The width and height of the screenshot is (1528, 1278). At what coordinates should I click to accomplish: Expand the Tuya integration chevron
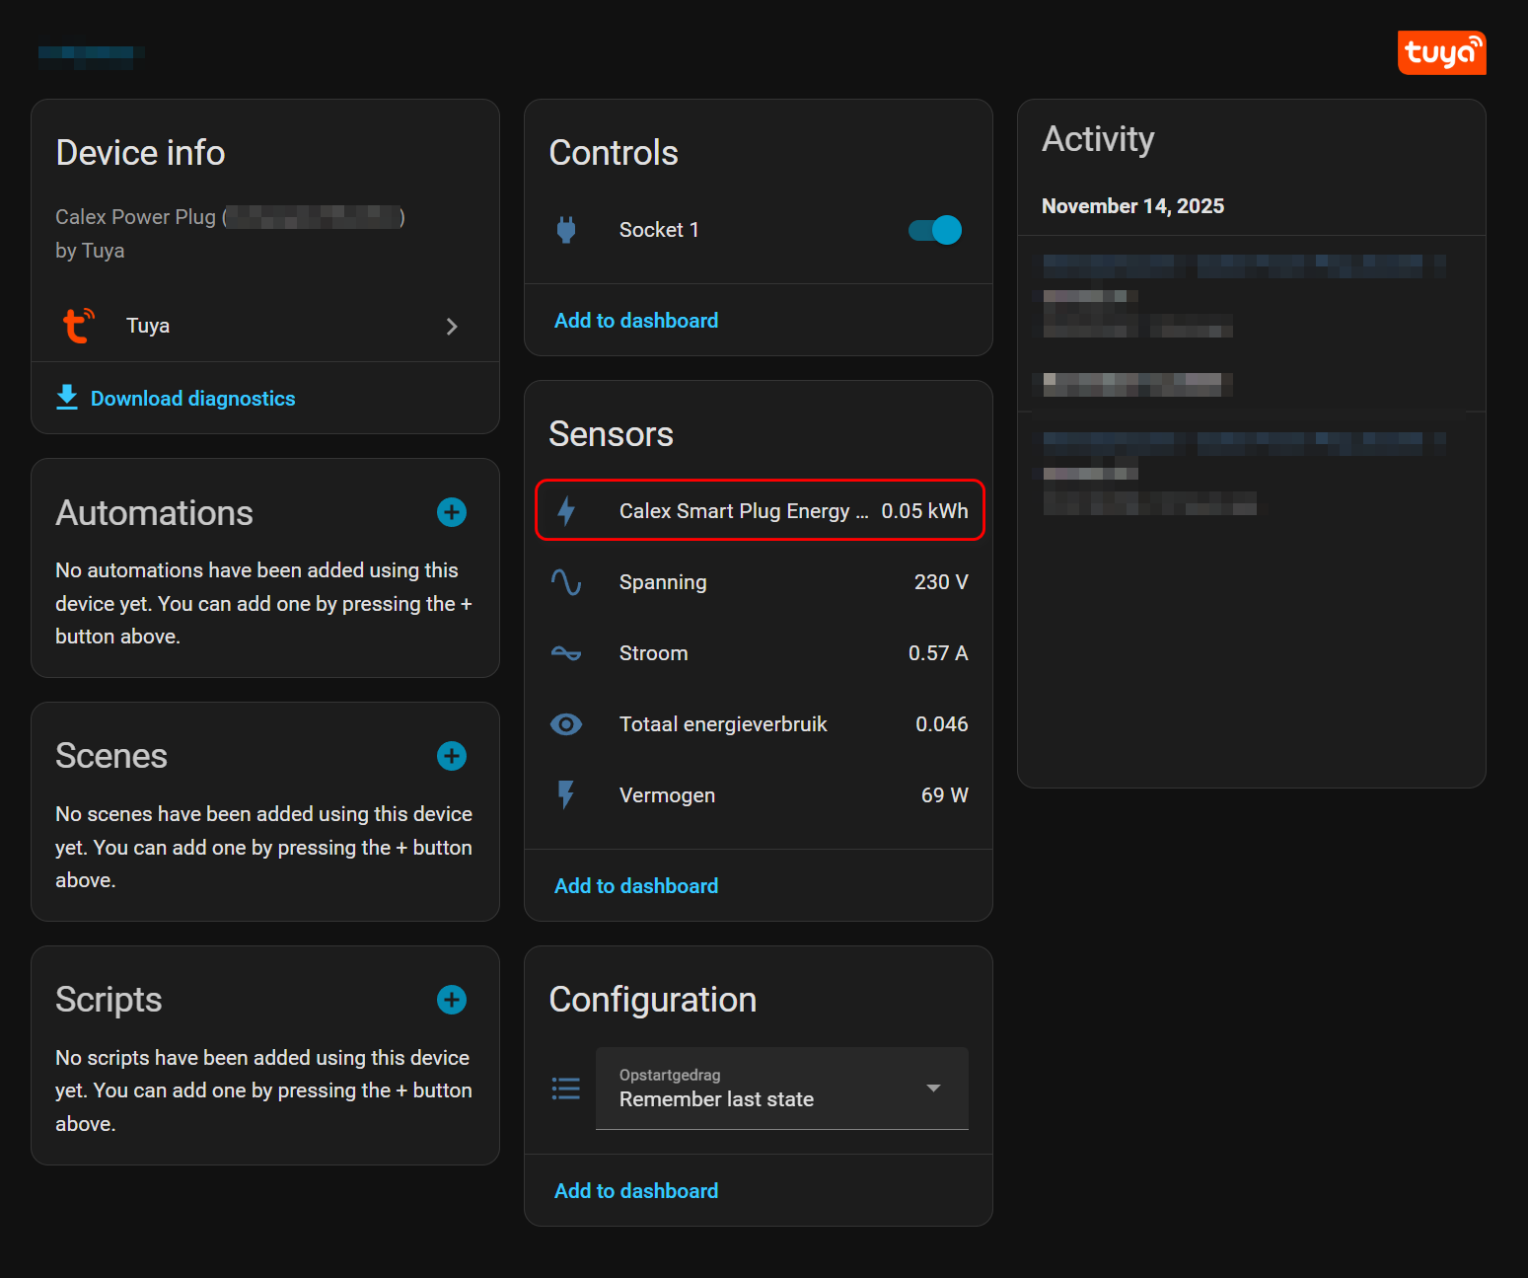452,327
